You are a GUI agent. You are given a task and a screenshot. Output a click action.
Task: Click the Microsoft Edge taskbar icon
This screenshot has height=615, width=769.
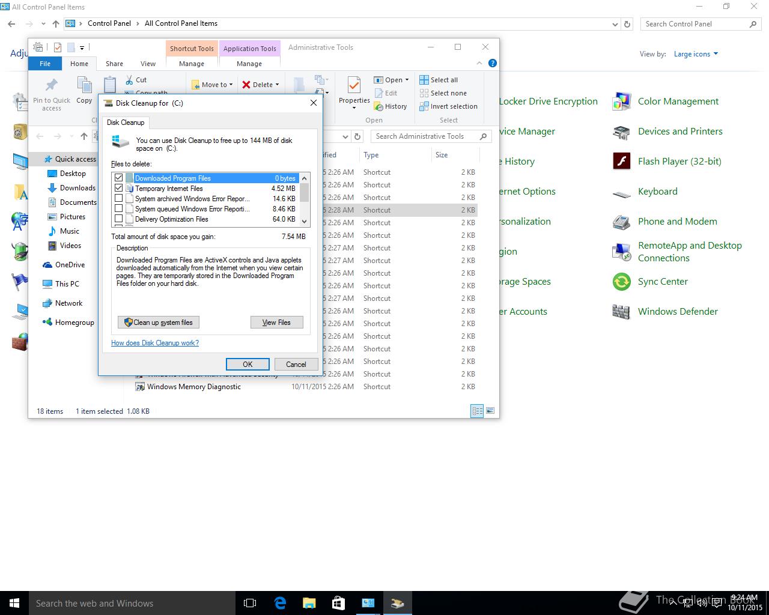pos(280,603)
